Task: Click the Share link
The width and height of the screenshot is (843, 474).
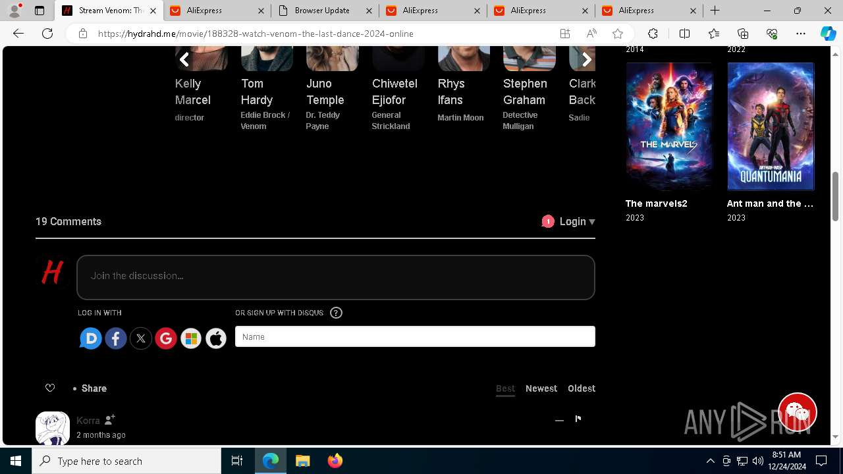Action: (94, 388)
